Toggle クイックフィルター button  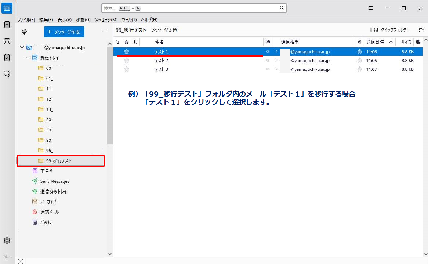(392, 30)
